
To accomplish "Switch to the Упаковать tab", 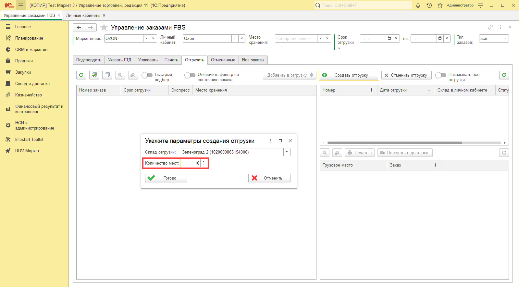I will pyautogui.click(x=148, y=60).
